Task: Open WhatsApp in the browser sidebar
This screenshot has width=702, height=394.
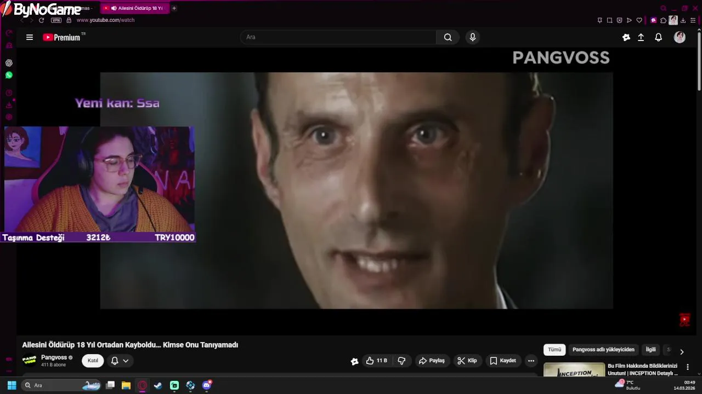Action: [9, 75]
